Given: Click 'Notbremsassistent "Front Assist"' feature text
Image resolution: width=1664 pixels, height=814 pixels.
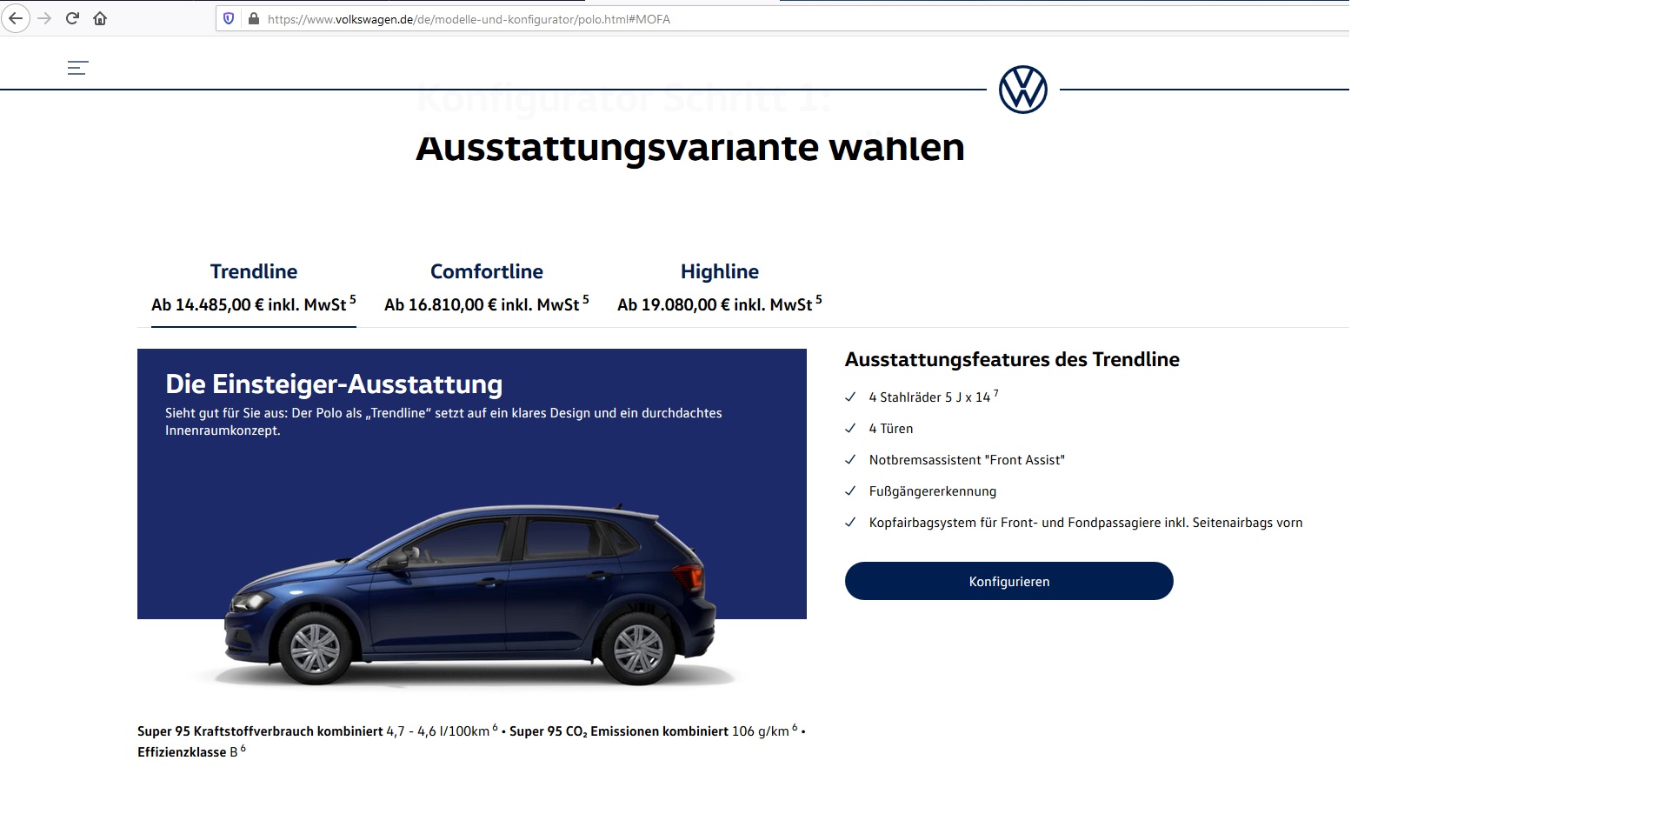Looking at the screenshot, I should 967,460.
